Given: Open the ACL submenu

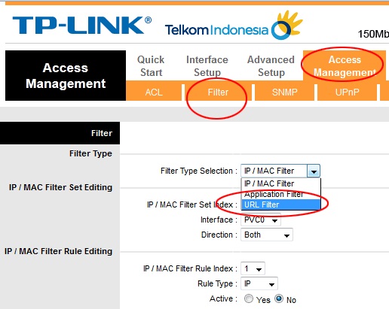Looking at the screenshot, I should click(154, 92).
